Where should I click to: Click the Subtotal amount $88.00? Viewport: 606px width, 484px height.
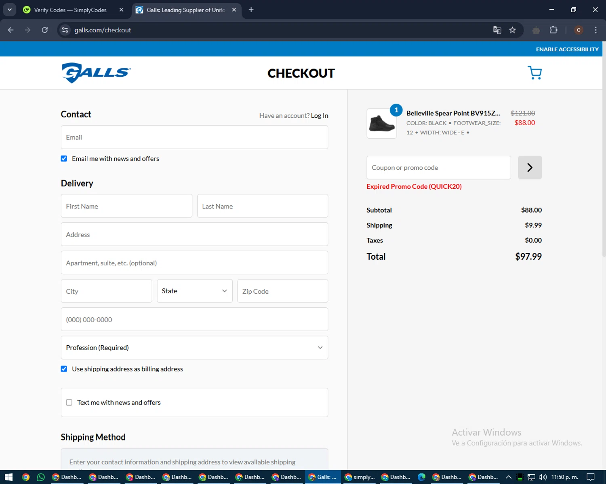[x=531, y=210]
